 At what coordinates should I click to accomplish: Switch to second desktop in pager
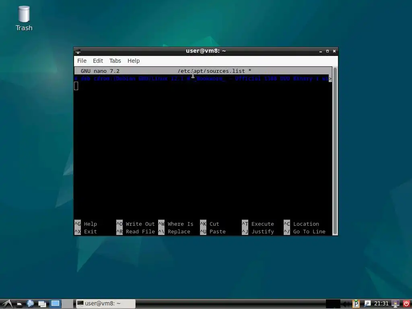[68, 303]
